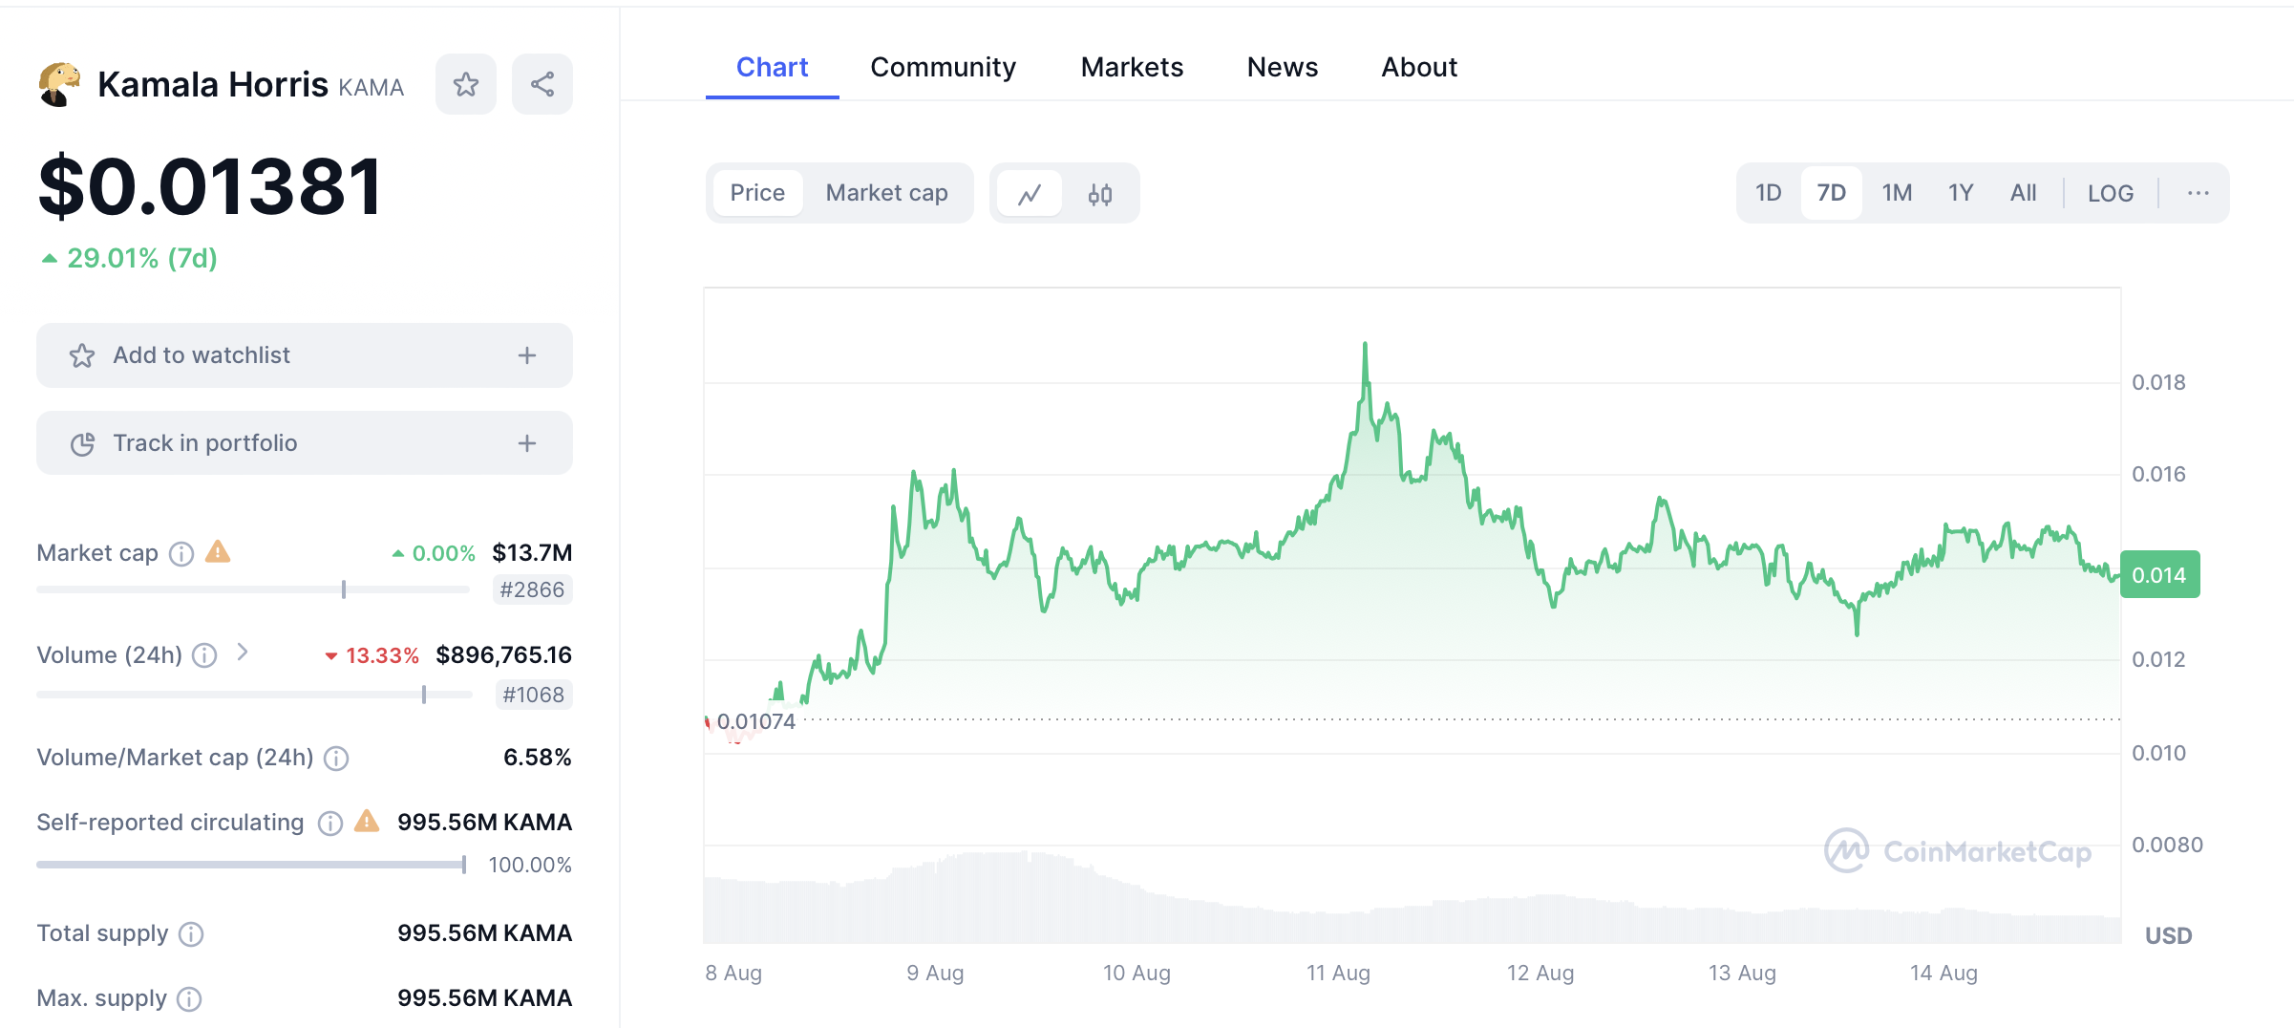Click Track in portfolio button
The width and height of the screenshot is (2294, 1028).
[304, 443]
